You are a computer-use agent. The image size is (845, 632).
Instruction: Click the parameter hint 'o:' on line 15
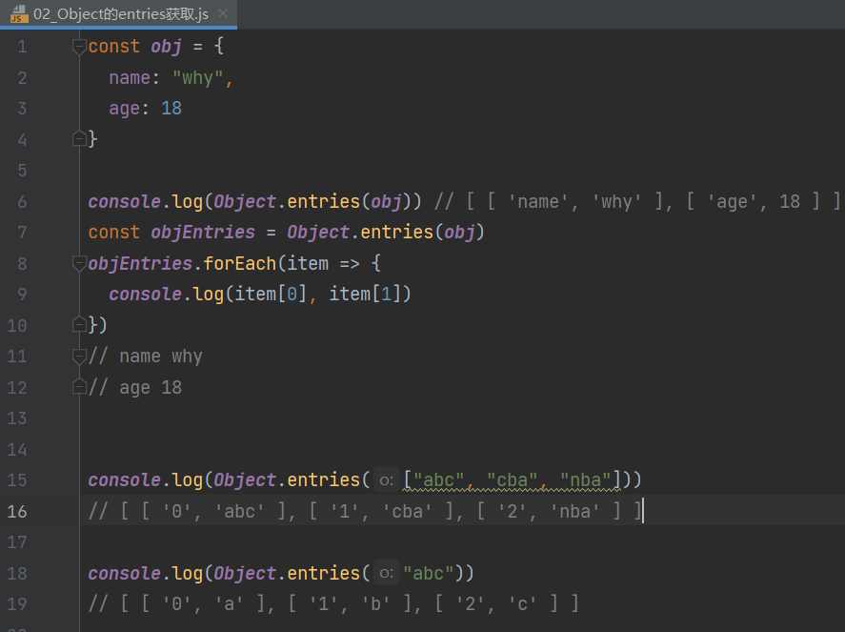click(x=387, y=479)
